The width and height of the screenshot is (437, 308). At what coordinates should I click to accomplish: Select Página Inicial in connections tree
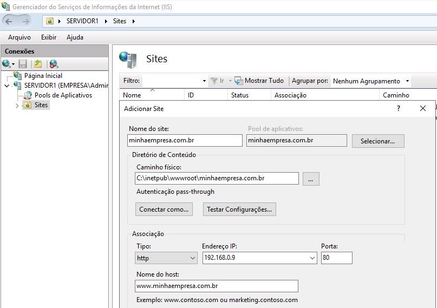pyautogui.click(x=43, y=76)
